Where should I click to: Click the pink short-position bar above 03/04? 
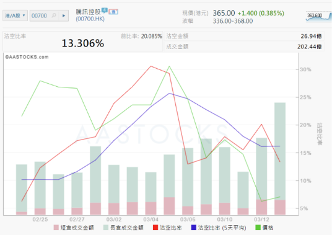coord(151,208)
